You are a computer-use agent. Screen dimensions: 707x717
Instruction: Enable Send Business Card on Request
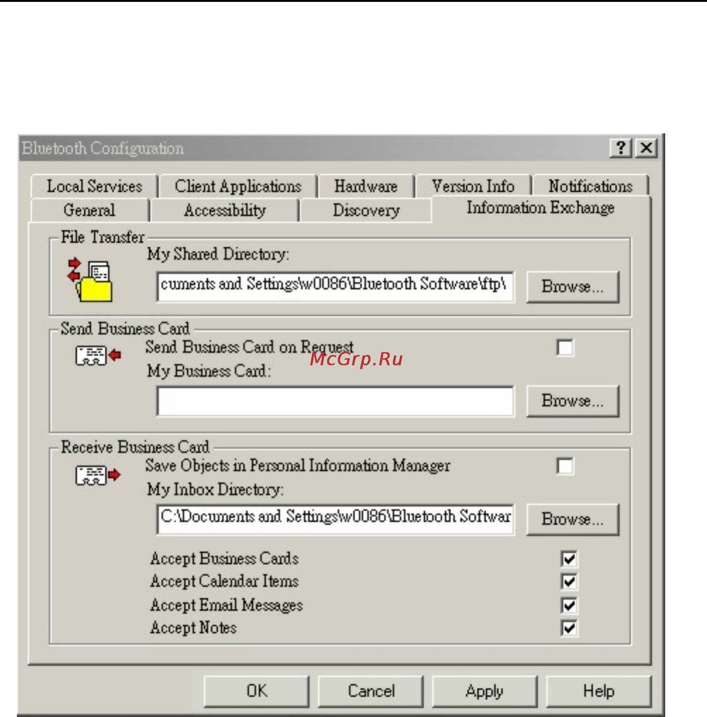point(565,348)
